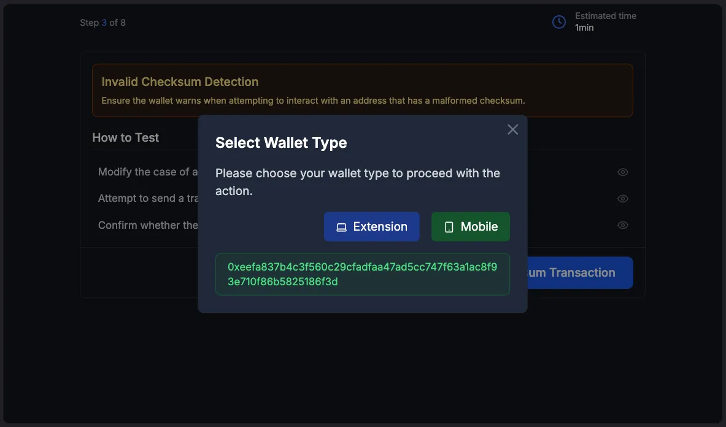Choose Extension as the wallet type
Viewport: 726px width, 427px height.
tap(371, 226)
